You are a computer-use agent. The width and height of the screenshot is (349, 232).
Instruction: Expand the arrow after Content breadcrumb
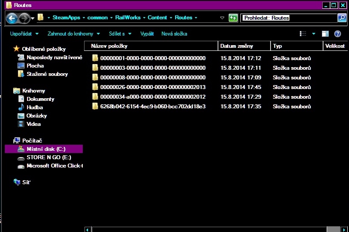click(x=171, y=18)
